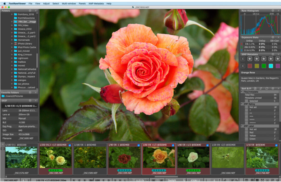The width and height of the screenshot is (281, 182).
Task: Set XMP rating to three stars
Action: tap(264, 59)
